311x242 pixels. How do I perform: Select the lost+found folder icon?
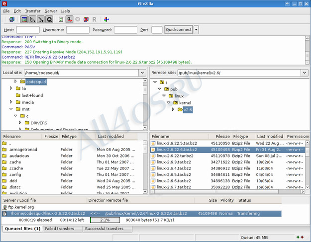pos(18,95)
